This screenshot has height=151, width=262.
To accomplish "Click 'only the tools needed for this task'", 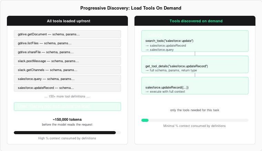I will pyautogui.click(x=195, y=110).
